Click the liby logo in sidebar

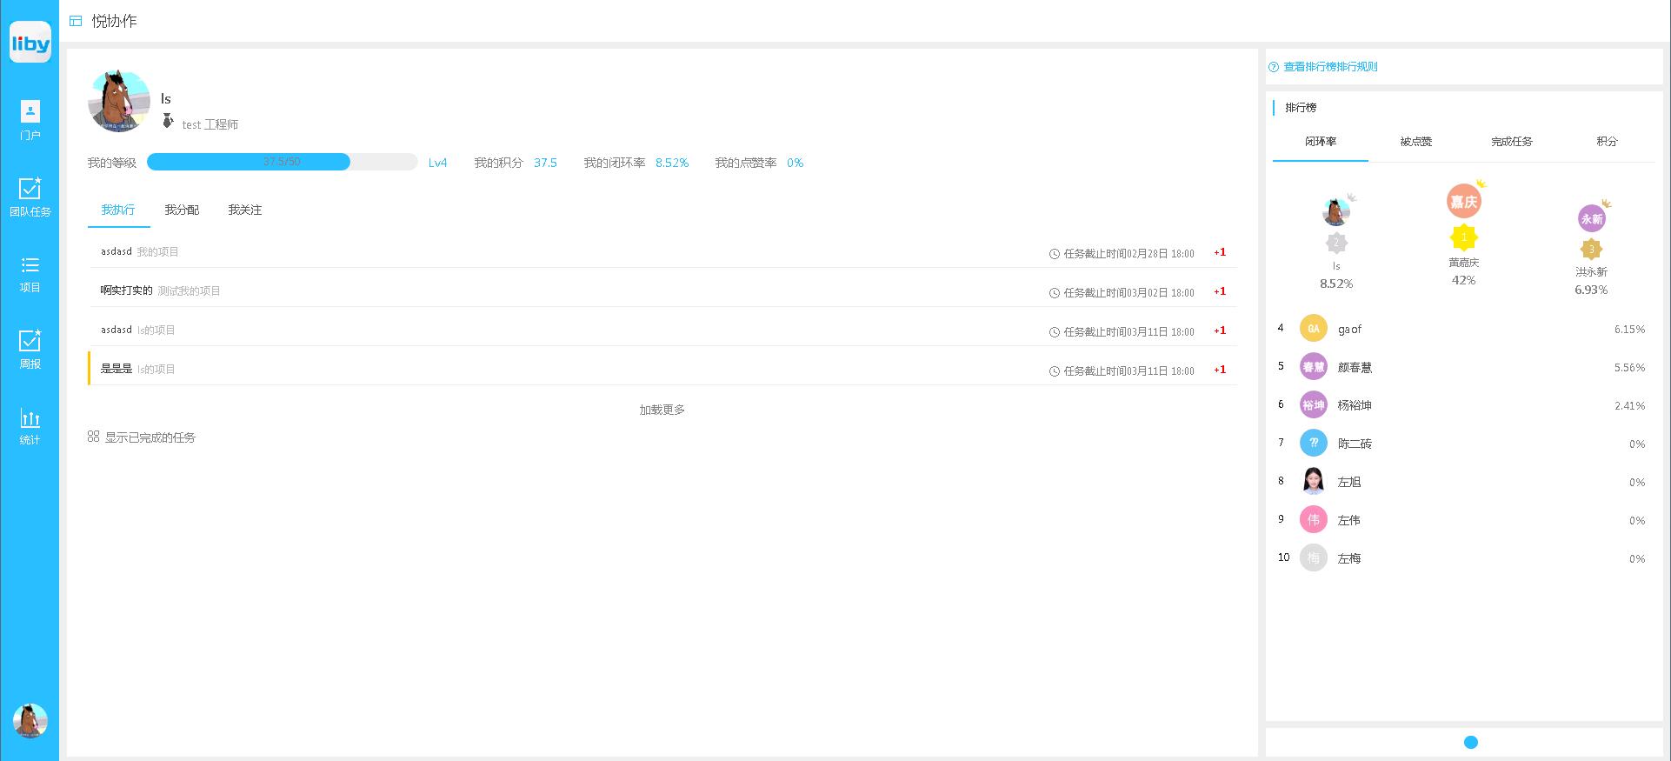30,43
